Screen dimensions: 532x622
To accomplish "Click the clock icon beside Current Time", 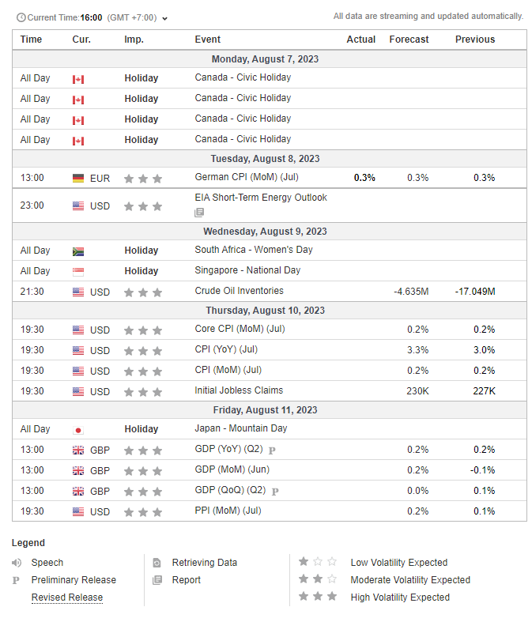I will tap(21, 17).
